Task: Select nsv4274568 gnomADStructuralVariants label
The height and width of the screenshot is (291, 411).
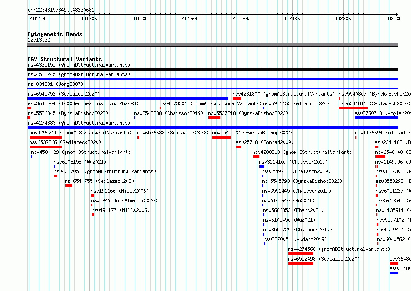Action: (x=339, y=249)
